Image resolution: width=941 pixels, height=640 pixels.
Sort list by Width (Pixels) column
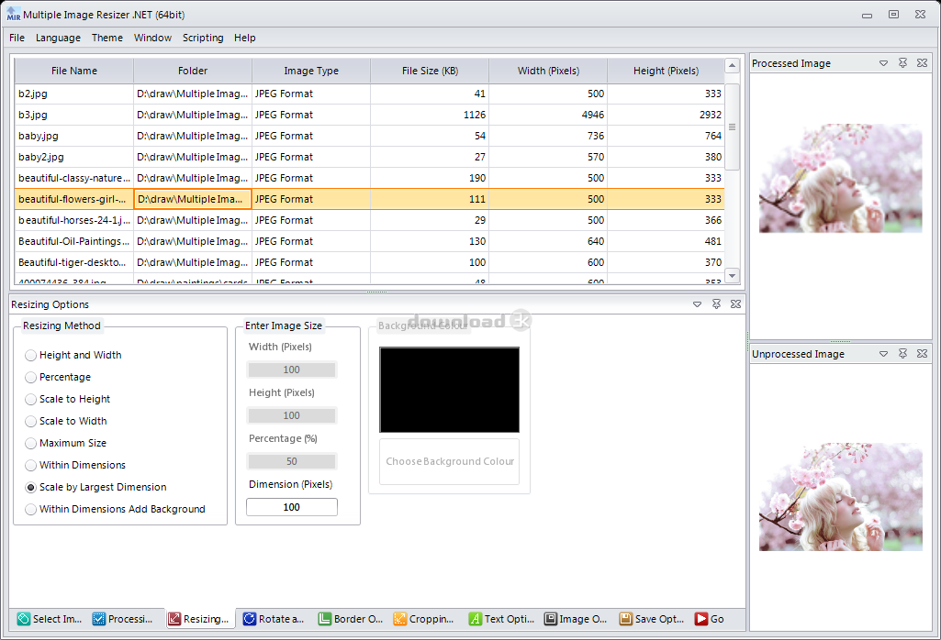coord(548,71)
